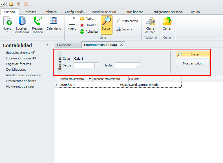Click the Cerrar folder icon
Image resolution: width=223 pixels, height=163 pixels.
[167, 21]
